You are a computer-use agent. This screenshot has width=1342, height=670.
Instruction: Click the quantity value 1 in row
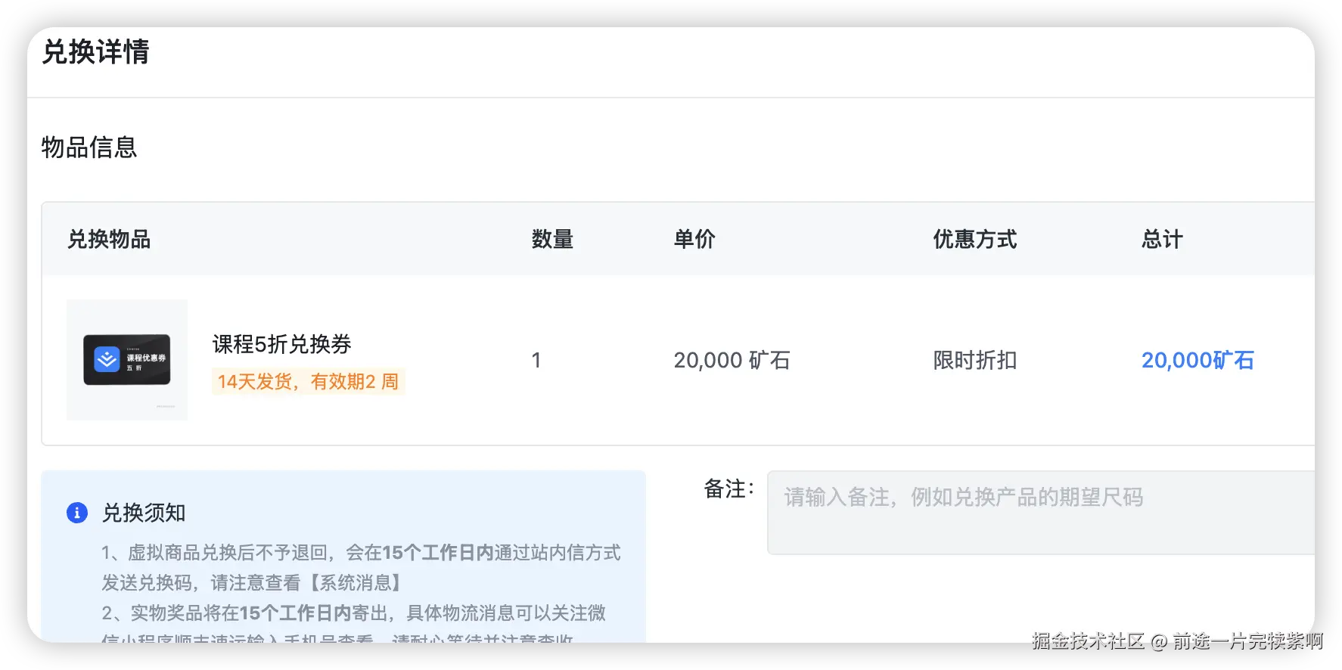[536, 360]
